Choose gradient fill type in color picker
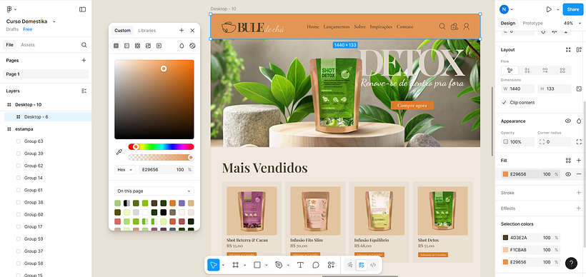The height and width of the screenshot is (277, 586). coord(126,46)
